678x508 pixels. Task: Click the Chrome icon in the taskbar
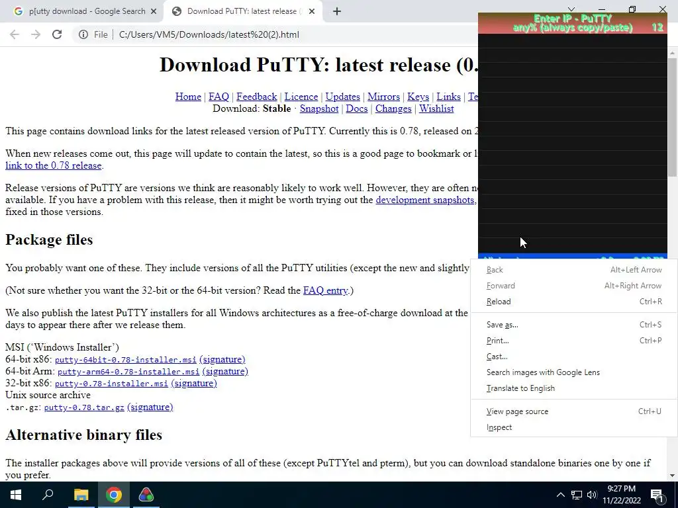coord(113,495)
